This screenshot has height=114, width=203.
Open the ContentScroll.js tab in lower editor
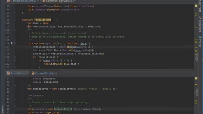coord(44,73)
